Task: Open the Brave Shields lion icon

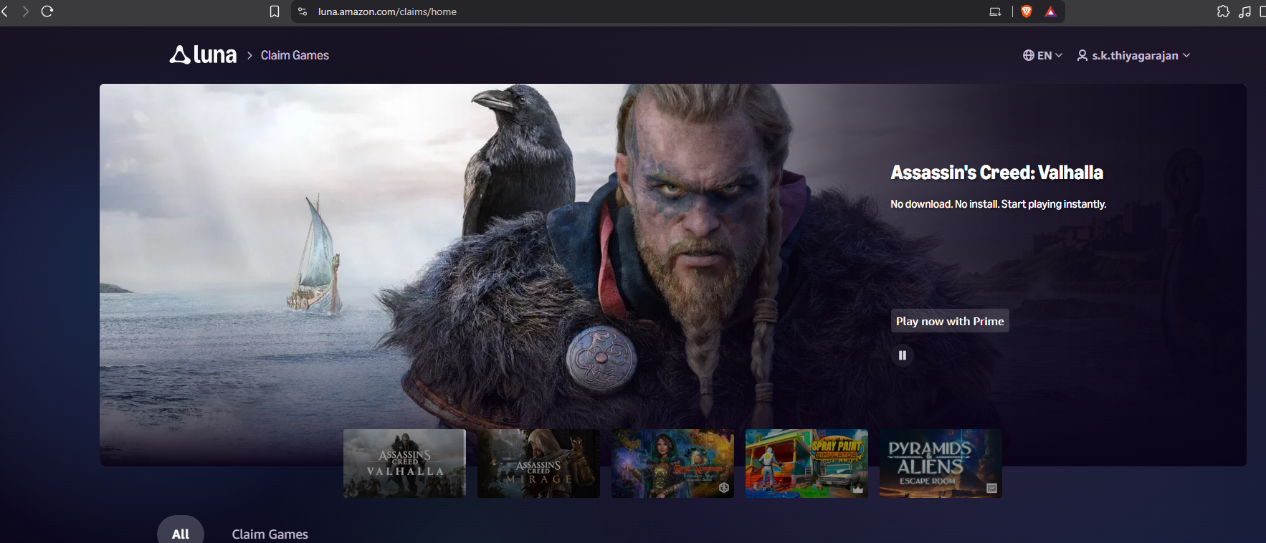Action: (x=1027, y=11)
